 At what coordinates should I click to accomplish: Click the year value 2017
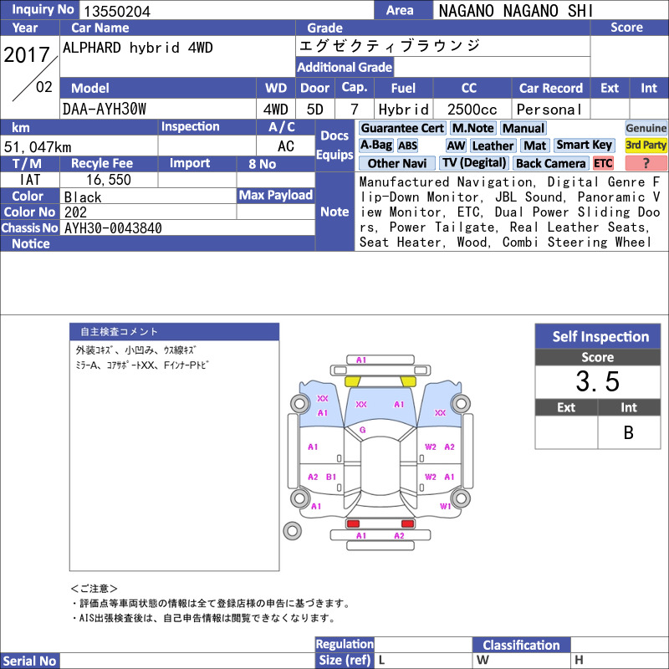pos(27,54)
